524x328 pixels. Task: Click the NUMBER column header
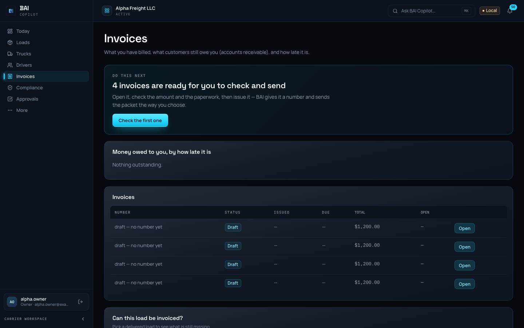[122, 212]
